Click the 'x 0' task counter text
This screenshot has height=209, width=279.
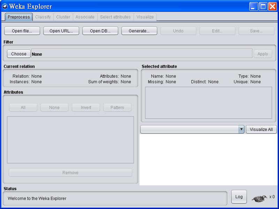tap(272, 197)
